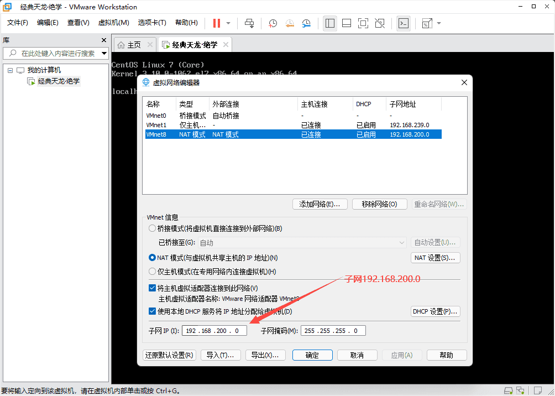Select the host-only mode radio button
This screenshot has height=396, width=555.
[153, 272]
